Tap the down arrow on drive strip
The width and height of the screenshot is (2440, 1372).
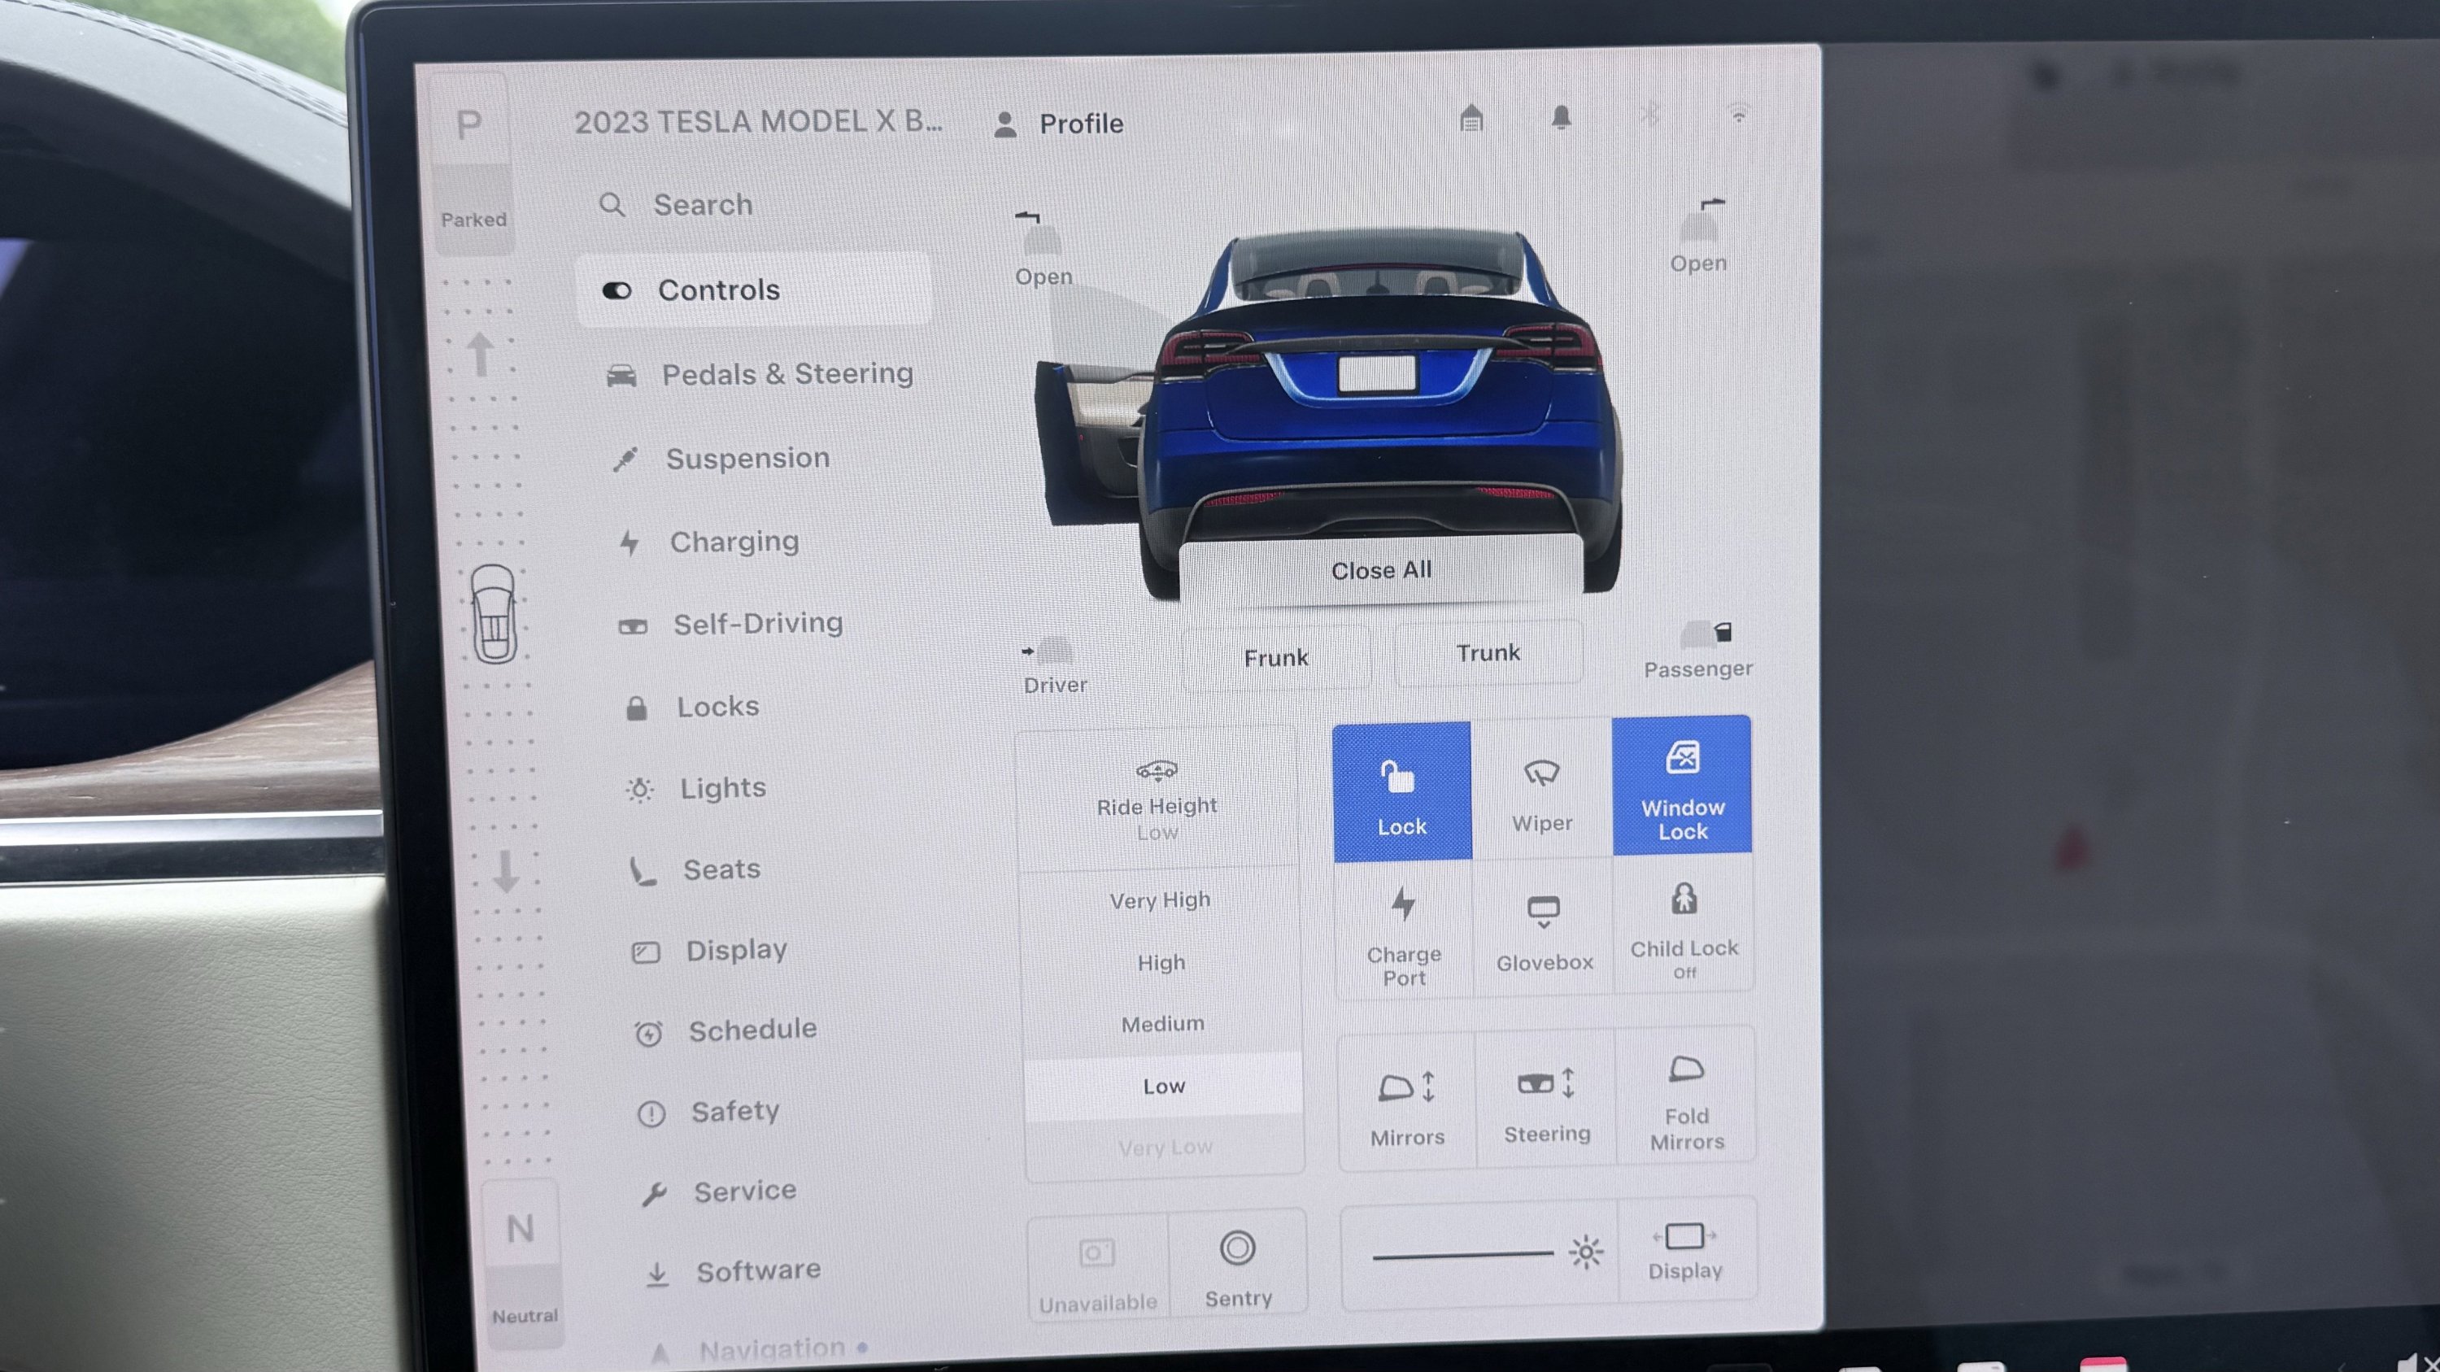[x=506, y=870]
